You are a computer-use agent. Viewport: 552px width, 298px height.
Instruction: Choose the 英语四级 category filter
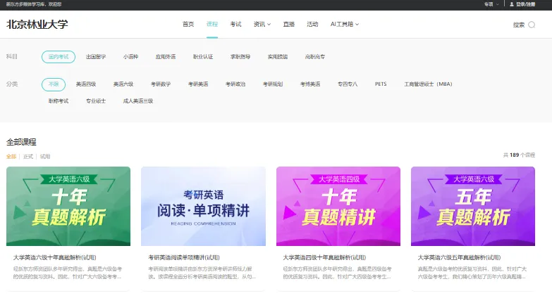click(x=86, y=84)
